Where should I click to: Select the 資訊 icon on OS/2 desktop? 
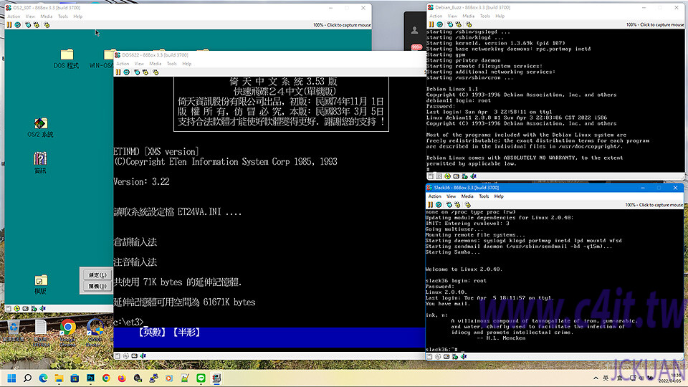point(40,163)
